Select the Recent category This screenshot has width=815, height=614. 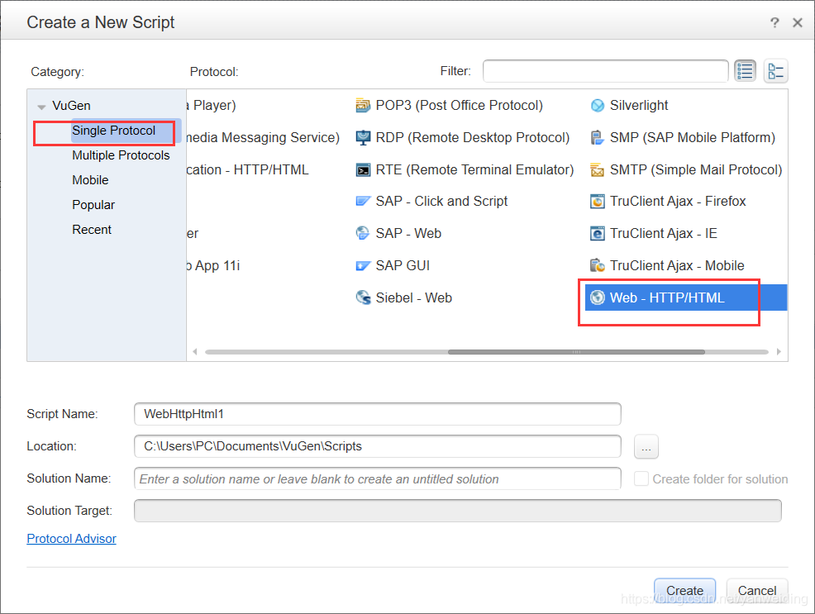92,230
